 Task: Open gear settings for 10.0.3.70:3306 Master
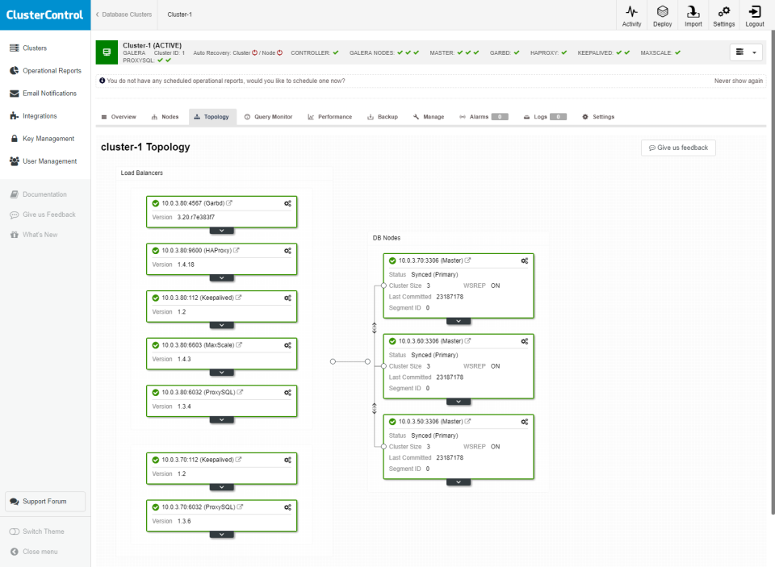point(525,261)
